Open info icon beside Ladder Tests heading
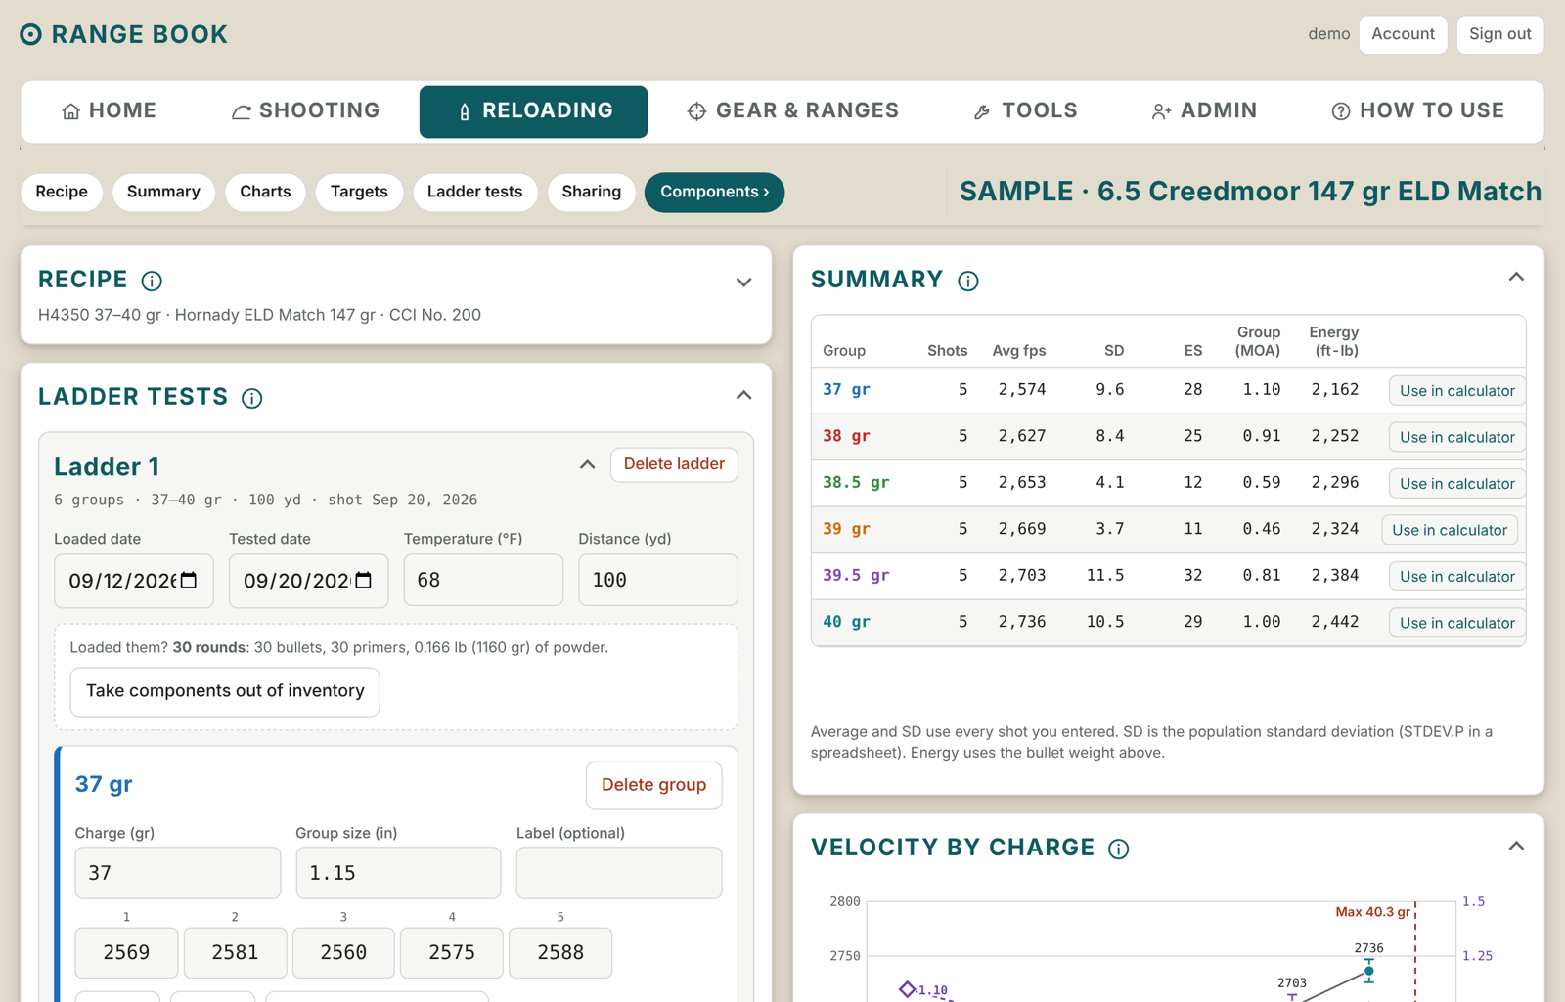Screen dimensions: 1565x1002 pos(252,398)
